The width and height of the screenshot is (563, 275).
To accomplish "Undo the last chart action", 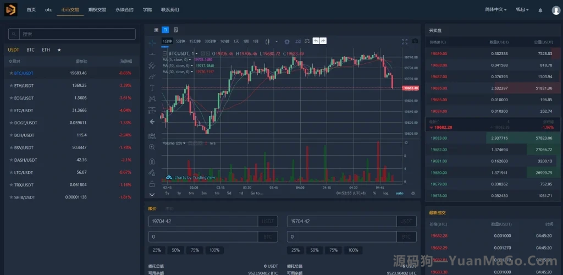I will pyautogui.click(x=316, y=41).
